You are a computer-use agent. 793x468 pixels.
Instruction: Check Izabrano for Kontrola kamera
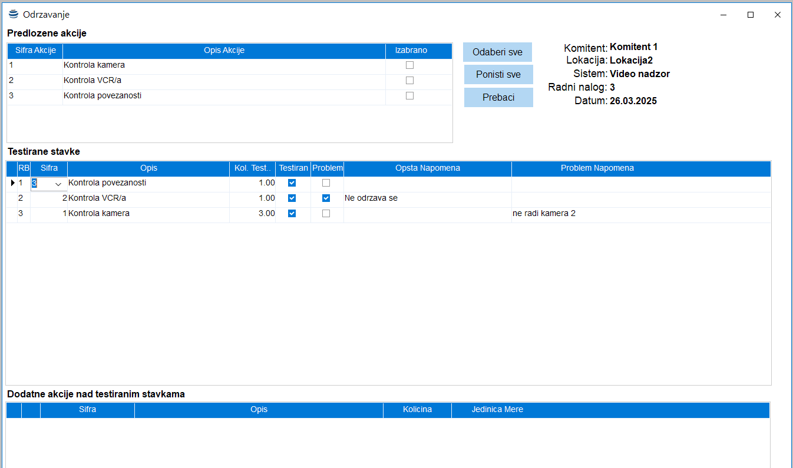pyautogui.click(x=409, y=65)
